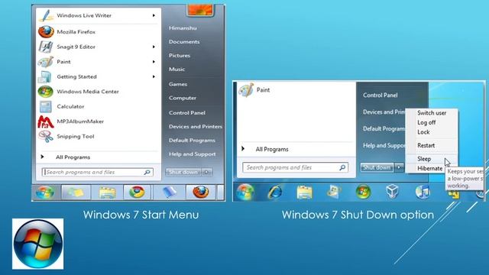Expand Snagit 9 Editor jump list arrow
This screenshot has height=275, width=489.
pos(154,47)
